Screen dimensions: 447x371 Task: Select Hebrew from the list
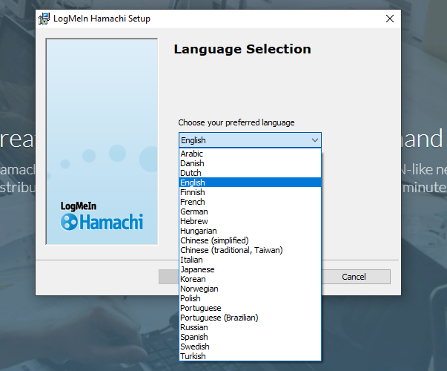250,221
